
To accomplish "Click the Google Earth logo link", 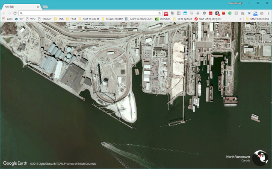I will (x=15, y=163).
